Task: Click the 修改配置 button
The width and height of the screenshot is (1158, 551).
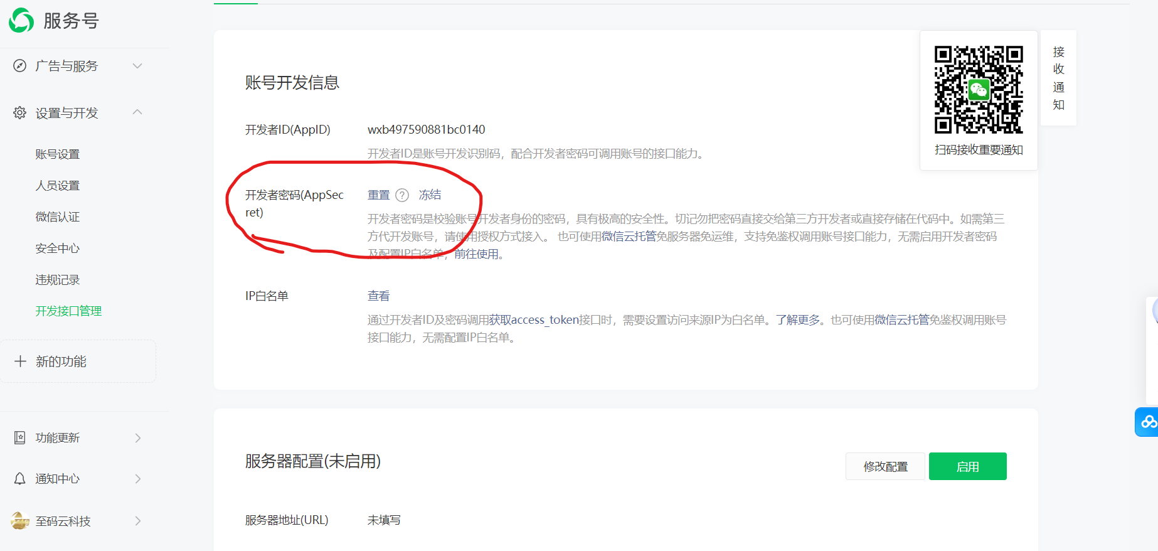Action: (885, 466)
